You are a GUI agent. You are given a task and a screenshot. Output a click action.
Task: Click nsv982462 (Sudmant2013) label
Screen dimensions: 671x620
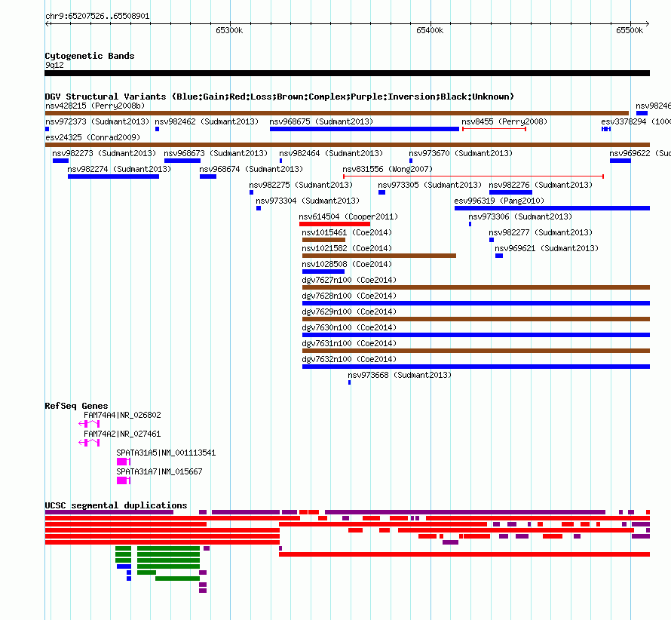coord(207,121)
